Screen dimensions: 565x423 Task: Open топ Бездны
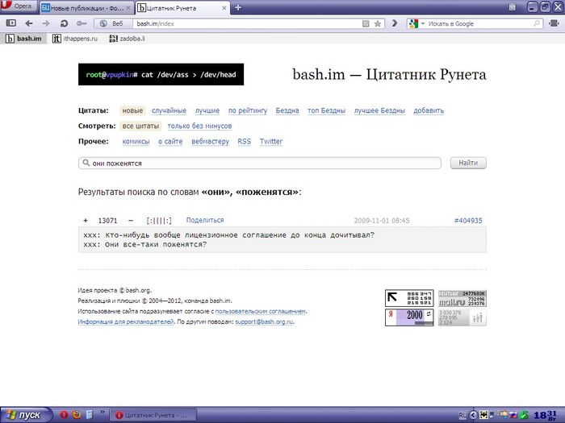pos(326,110)
